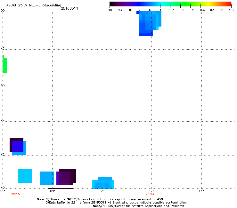
Task: Pick the red end of the colorbar
Action: coord(229,4)
